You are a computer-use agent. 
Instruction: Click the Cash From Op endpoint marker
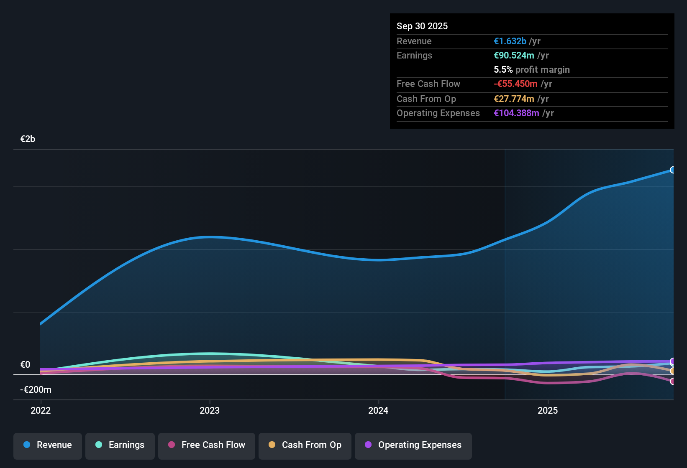click(672, 371)
